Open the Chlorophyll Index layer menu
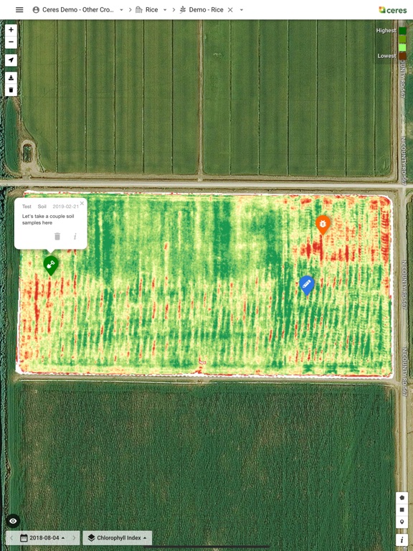The height and width of the screenshot is (551, 413). [118, 537]
